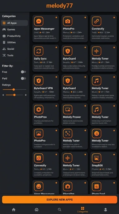Open the Photo Band app icon
The width and height of the screenshot is (119, 214).
97,186
